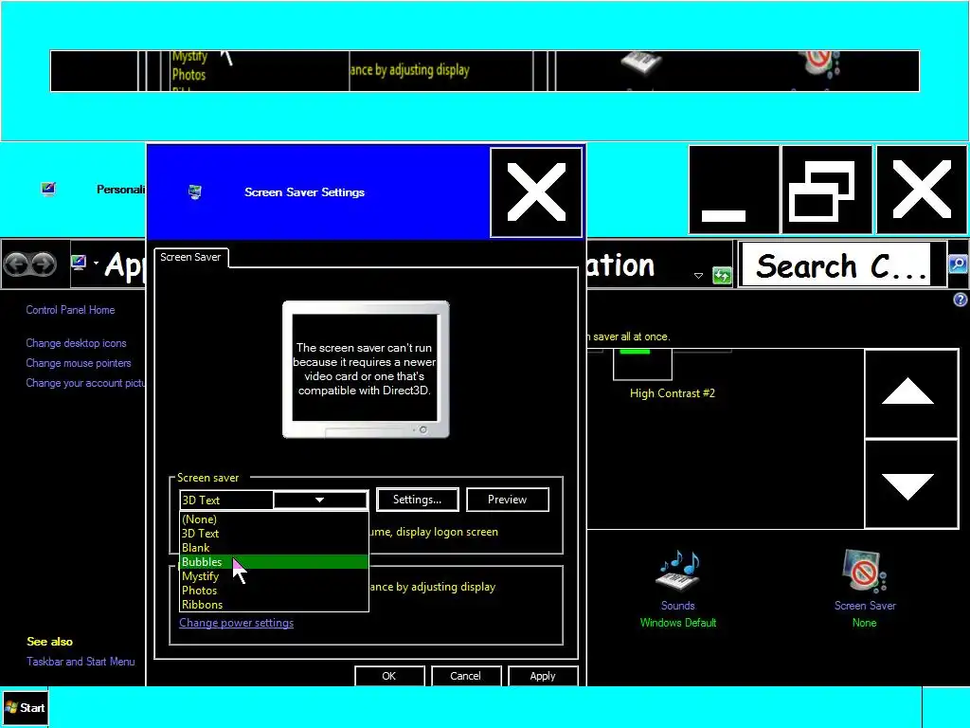This screenshot has height=728, width=970.
Task: Go forward with the forward arrow
Action: 44,264
